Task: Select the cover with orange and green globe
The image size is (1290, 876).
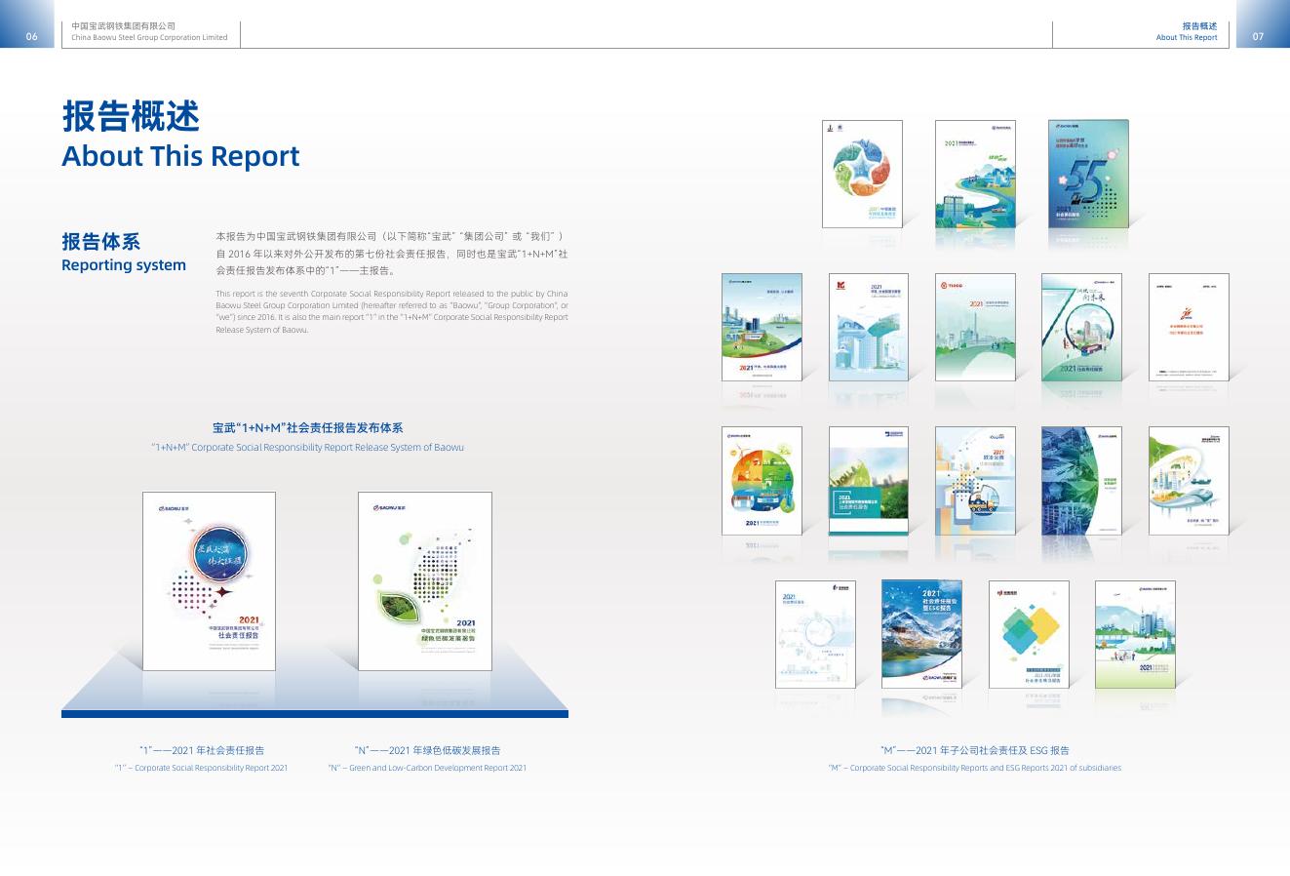Action: coord(762,480)
